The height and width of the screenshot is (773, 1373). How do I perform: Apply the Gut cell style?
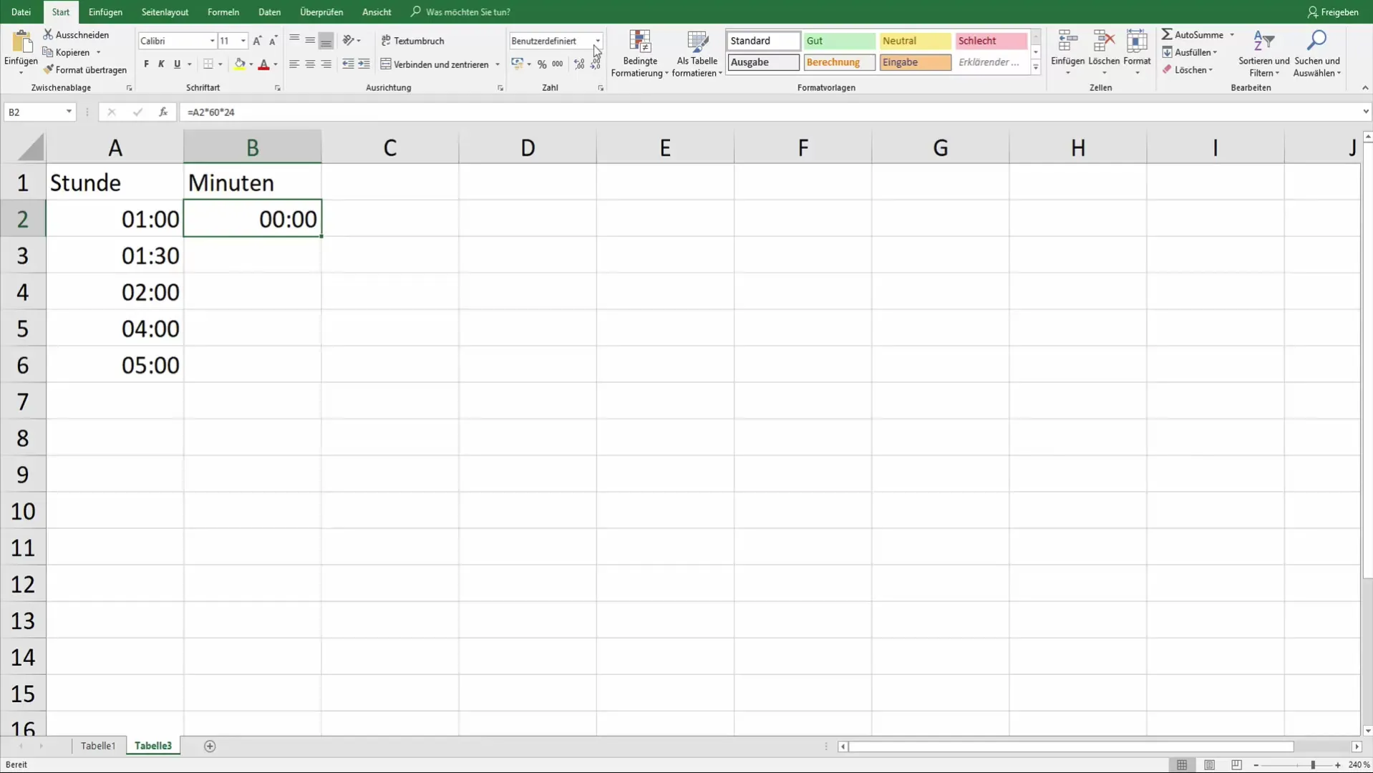tap(839, 41)
